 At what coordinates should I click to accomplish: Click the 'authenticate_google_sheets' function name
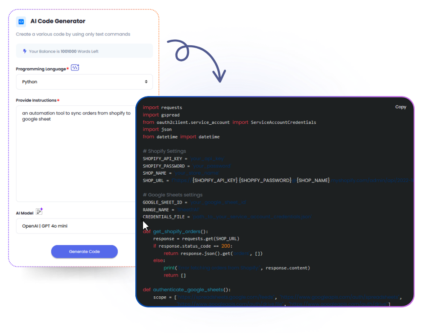(x=188, y=290)
